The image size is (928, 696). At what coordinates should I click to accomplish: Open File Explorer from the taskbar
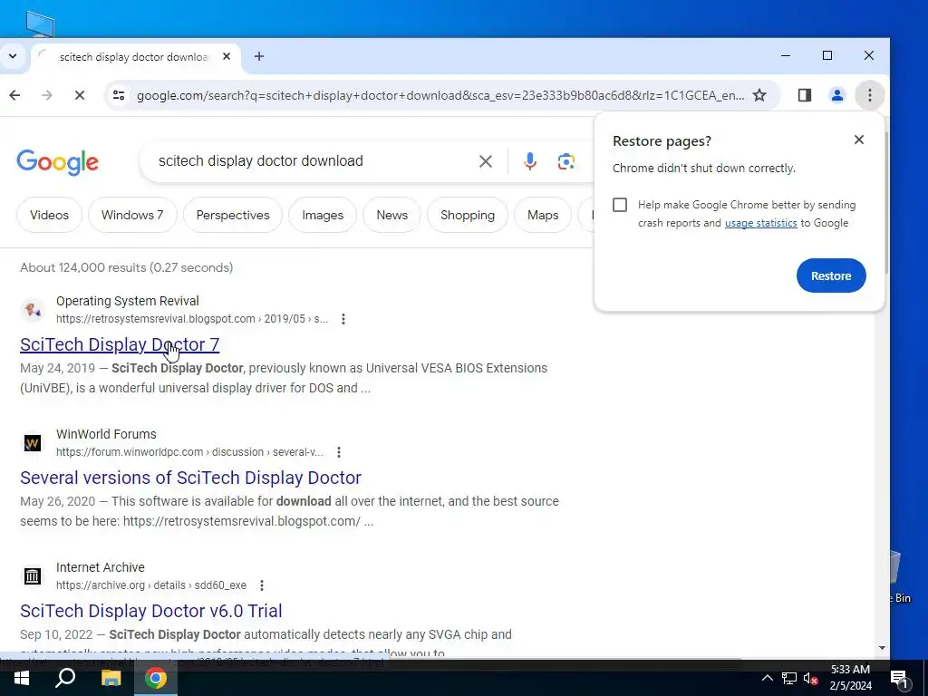point(111,678)
